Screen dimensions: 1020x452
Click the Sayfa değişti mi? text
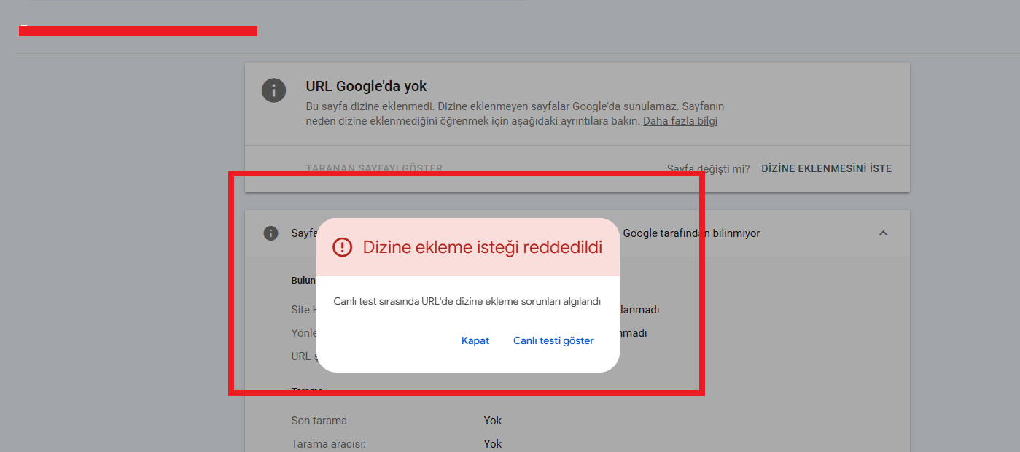708,168
